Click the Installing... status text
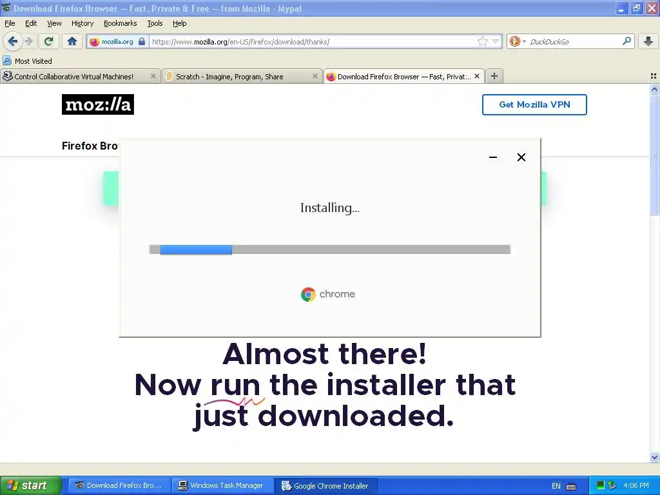 pyautogui.click(x=329, y=208)
